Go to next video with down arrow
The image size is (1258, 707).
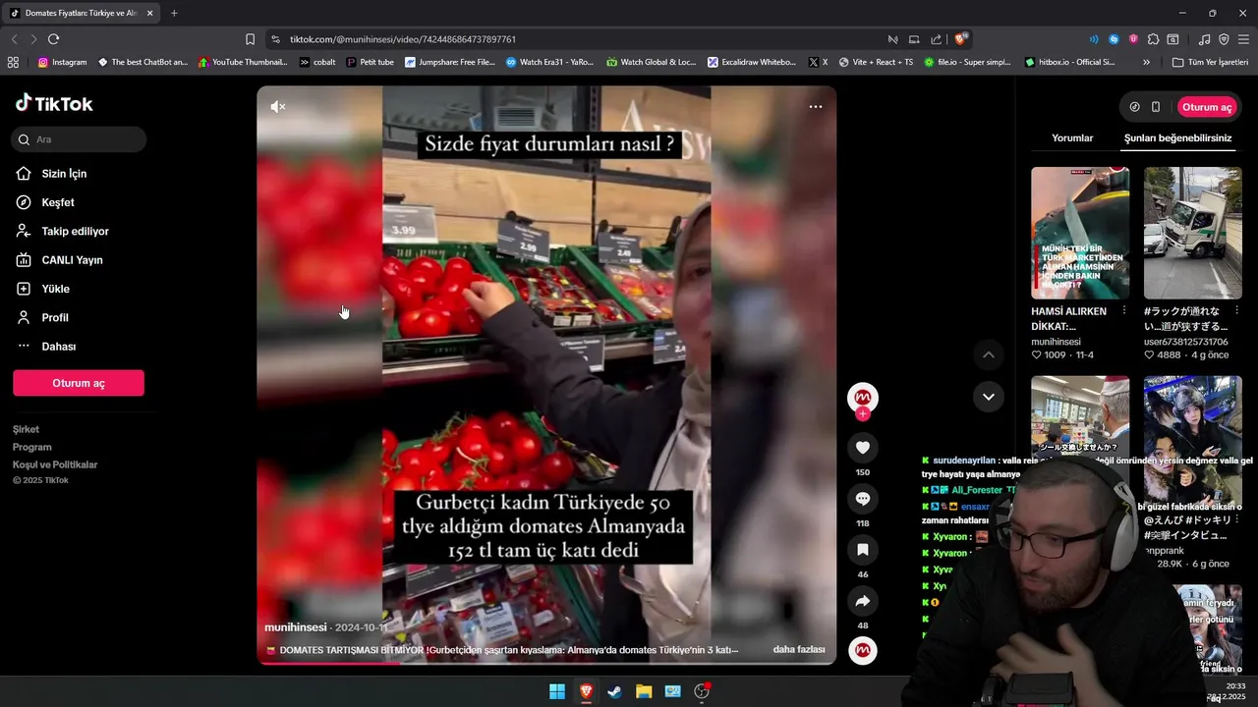[989, 397]
